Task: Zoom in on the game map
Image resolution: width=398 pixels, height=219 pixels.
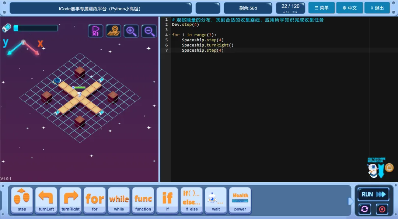Action: pyautogui.click(x=131, y=31)
